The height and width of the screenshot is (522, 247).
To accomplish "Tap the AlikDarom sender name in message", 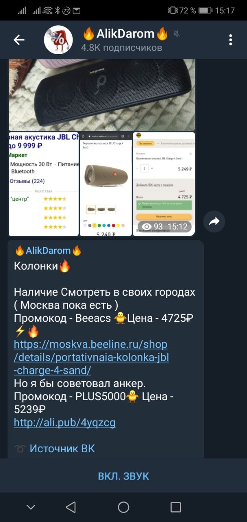I will click(x=48, y=250).
